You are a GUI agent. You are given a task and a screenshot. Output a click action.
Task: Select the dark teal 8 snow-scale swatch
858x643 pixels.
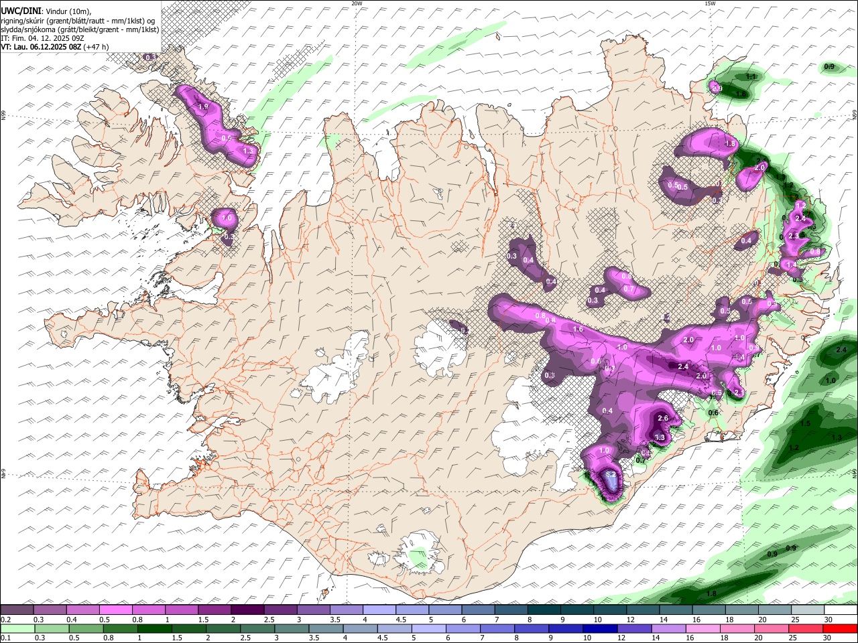point(544,610)
